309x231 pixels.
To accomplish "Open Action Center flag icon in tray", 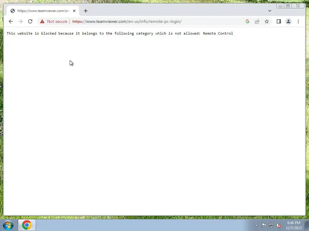I will [264, 225].
